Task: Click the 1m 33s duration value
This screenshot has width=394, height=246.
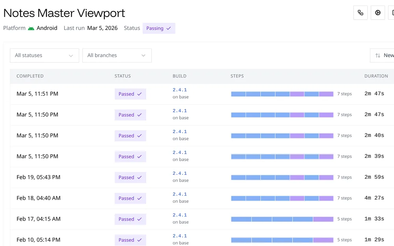Action: pos(374,219)
